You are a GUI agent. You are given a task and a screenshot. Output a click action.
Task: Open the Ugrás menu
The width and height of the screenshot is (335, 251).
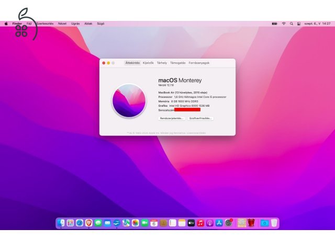tap(75, 24)
